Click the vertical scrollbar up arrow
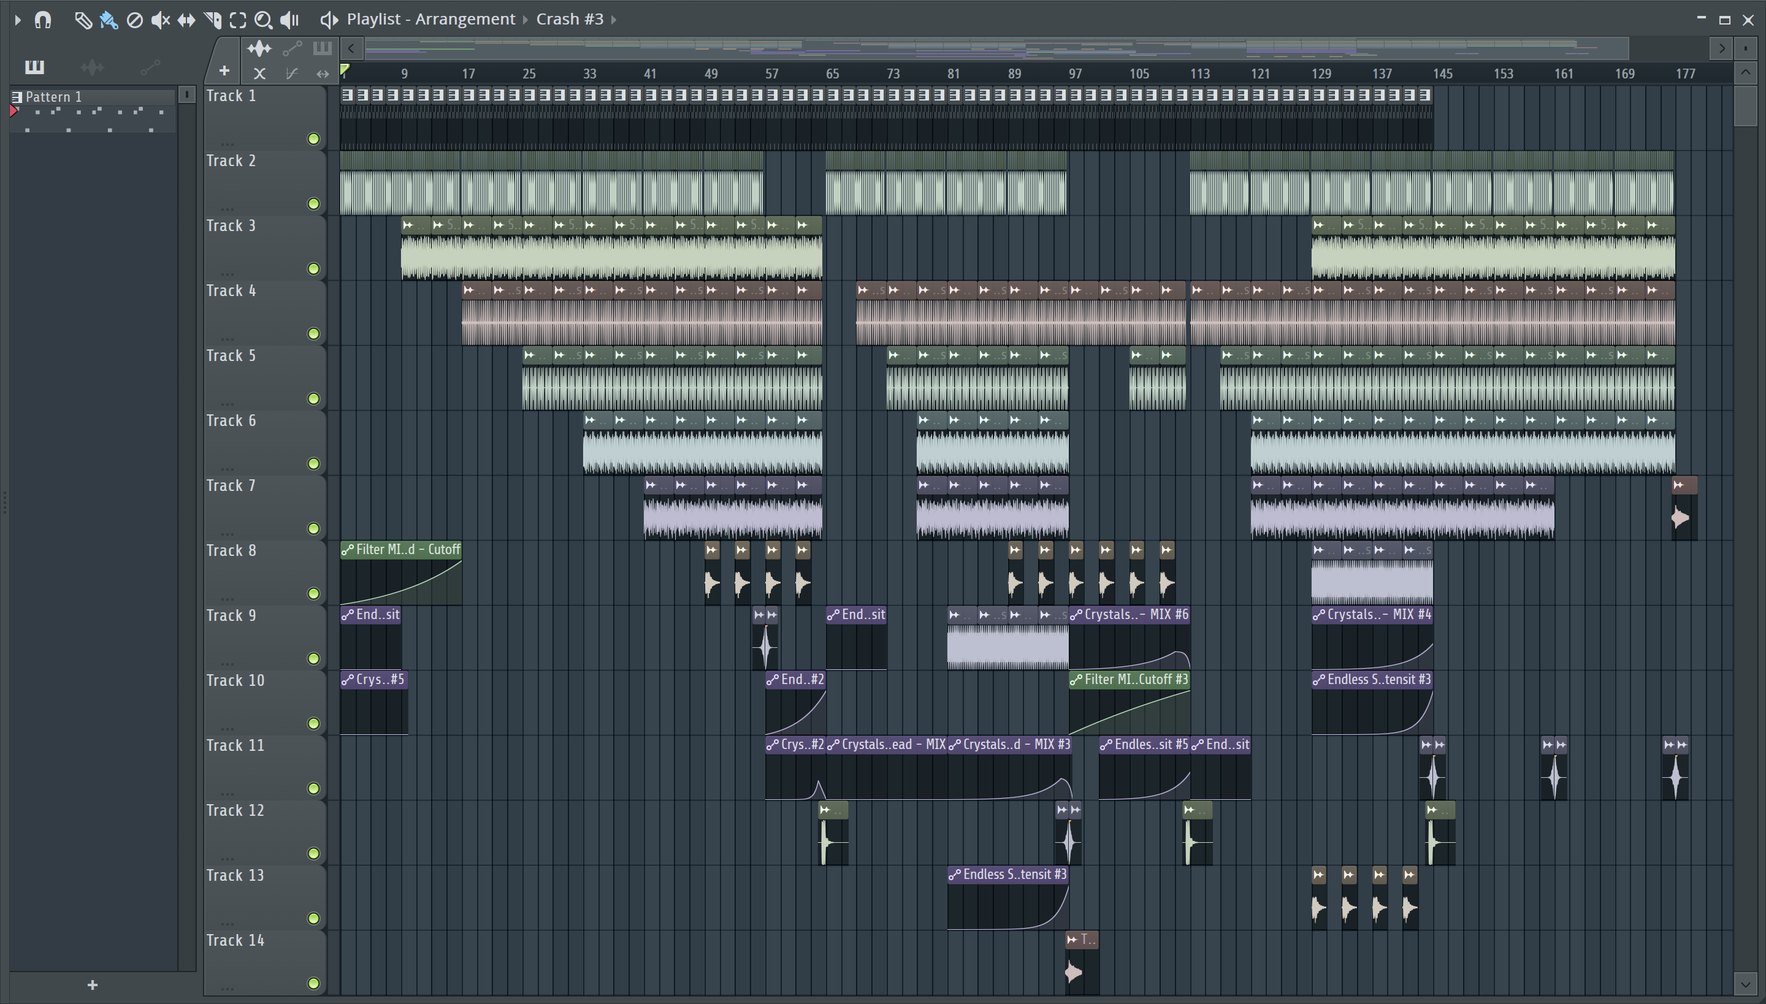The height and width of the screenshot is (1004, 1766). pos(1745,72)
